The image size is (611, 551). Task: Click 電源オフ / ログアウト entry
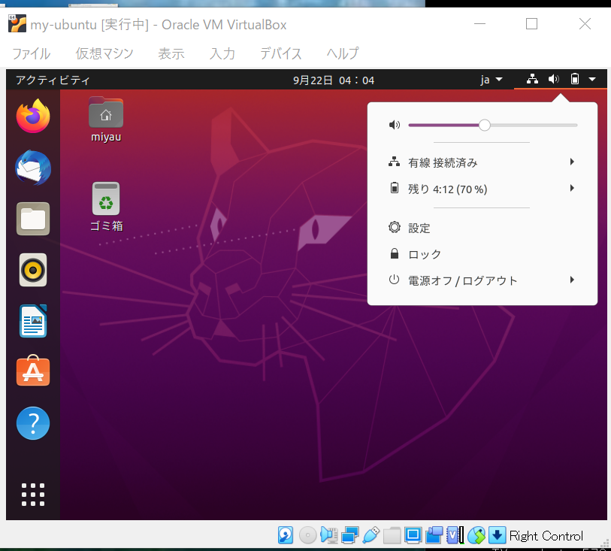(482, 280)
